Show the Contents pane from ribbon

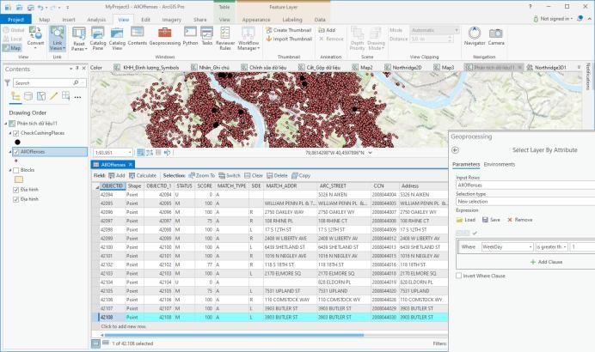click(137, 36)
